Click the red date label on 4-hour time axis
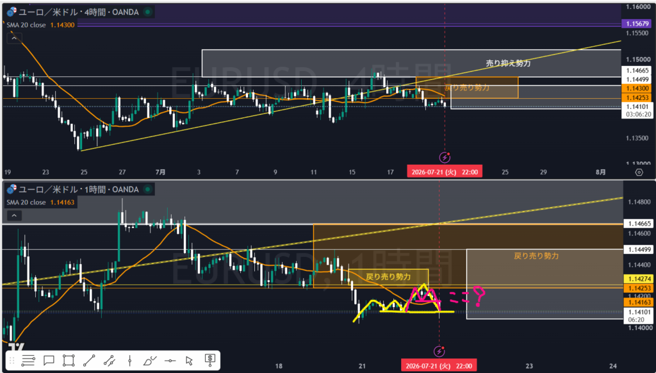This screenshot has width=656, height=373. point(445,172)
